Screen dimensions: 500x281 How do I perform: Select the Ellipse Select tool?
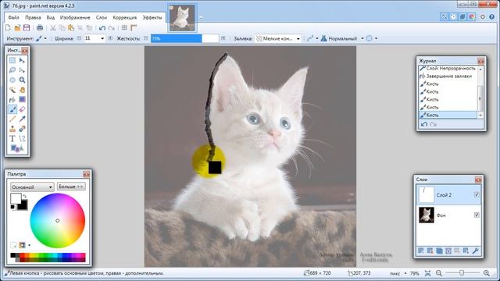pos(12,80)
